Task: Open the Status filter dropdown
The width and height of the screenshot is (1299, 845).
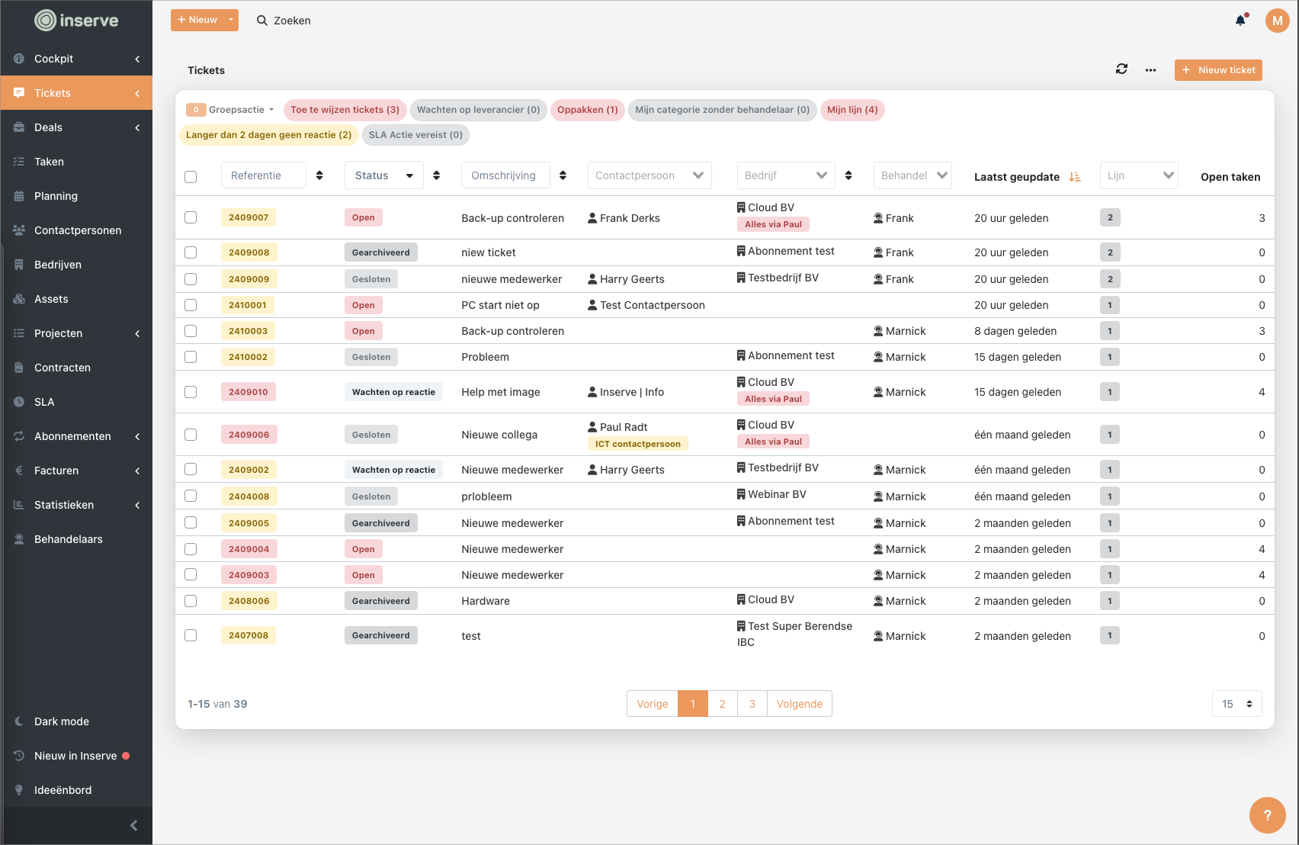Action: click(x=383, y=175)
